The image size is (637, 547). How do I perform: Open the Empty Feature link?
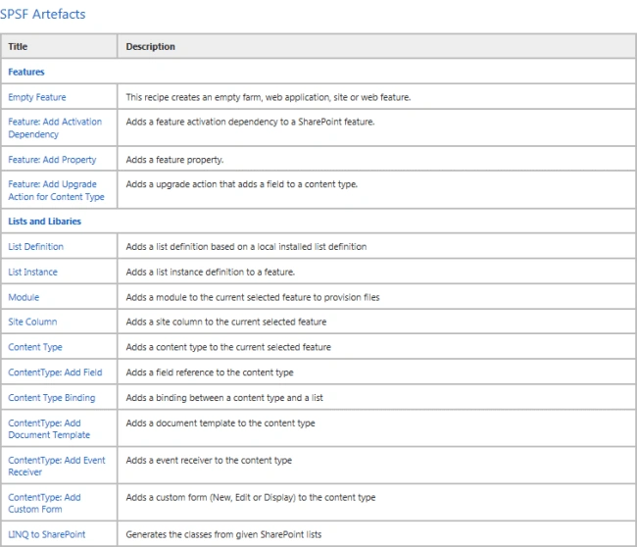[x=37, y=97]
